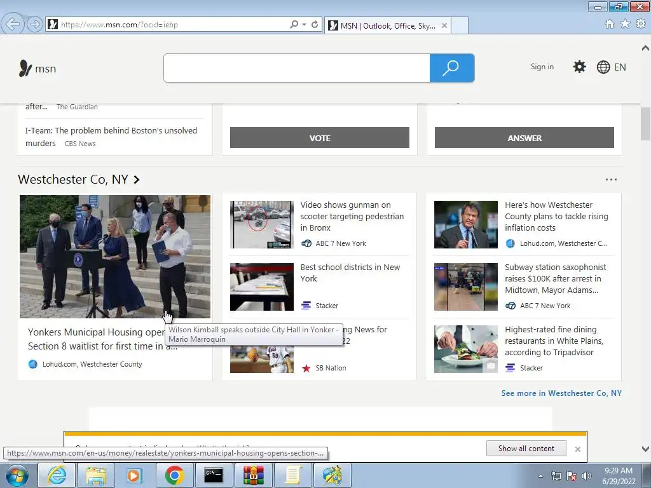
Task: Click Stacker source icon under school districts
Action: coord(306,306)
